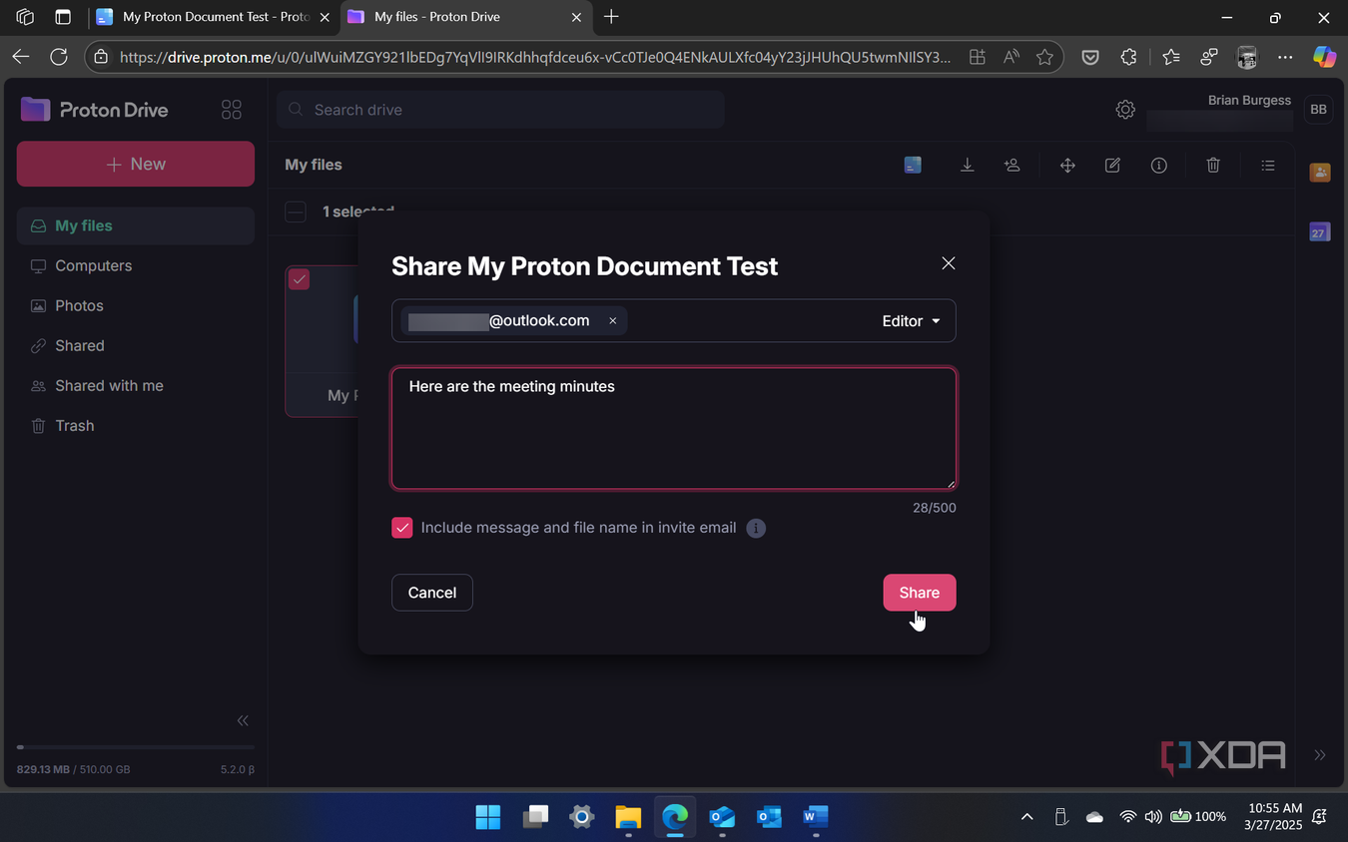
Task: Open Shared section in sidebar
Action: coord(136,345)
